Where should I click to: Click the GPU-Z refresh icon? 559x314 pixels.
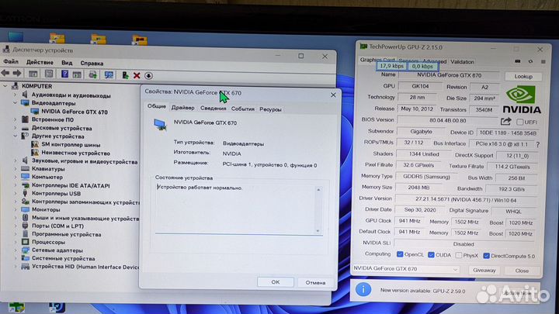530,61
